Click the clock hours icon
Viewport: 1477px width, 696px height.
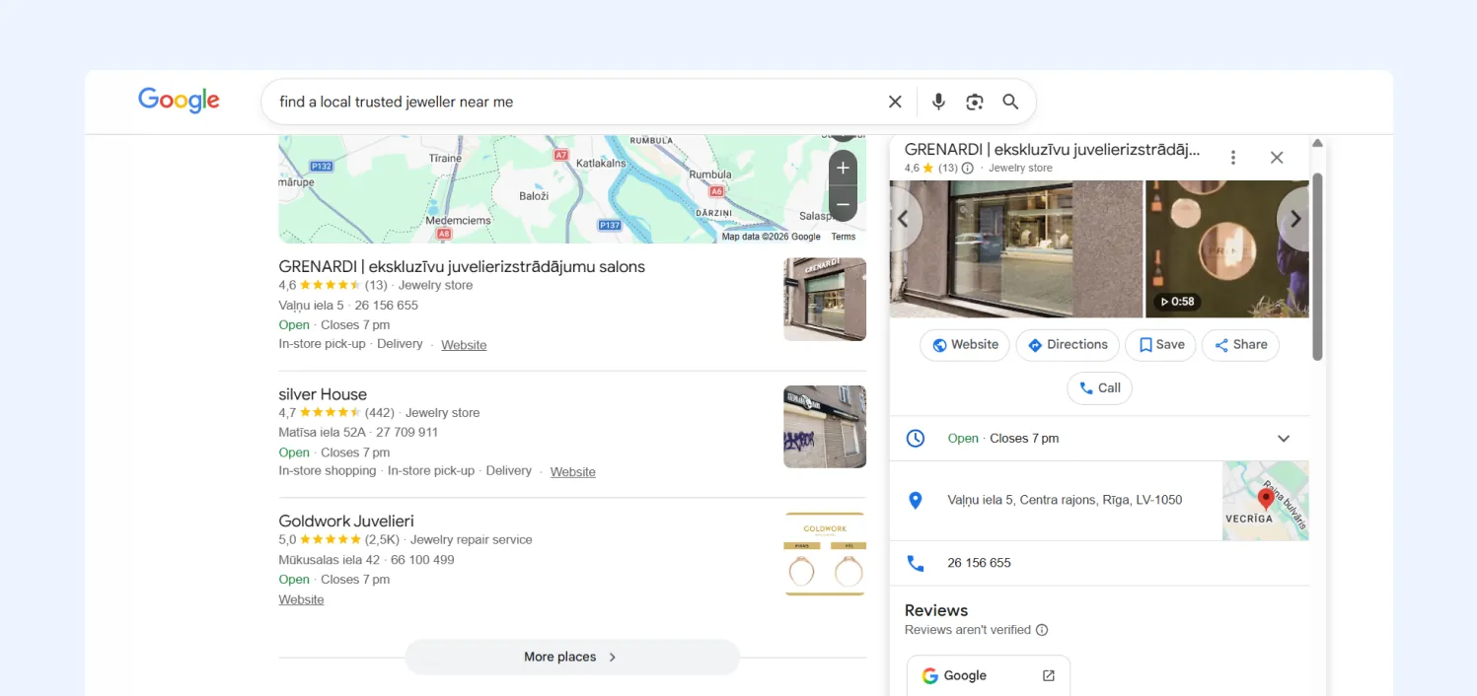click(x=916, y=439)
